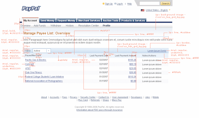
Task: Open the Developers footer link
Action: pyautogui.click(x=136, y=97)
